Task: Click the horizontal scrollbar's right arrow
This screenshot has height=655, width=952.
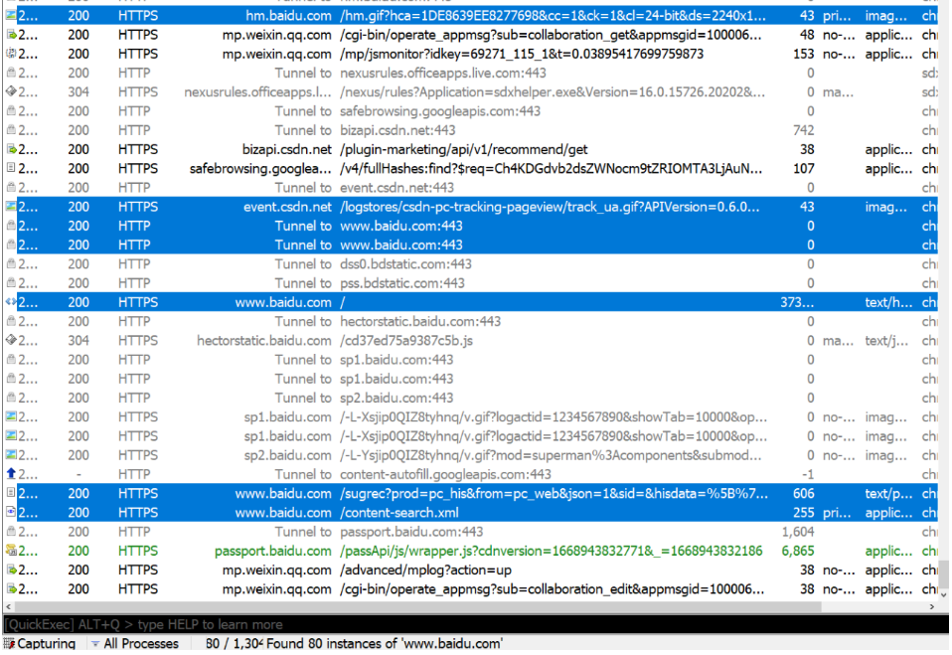Action: tap(932, 606)
